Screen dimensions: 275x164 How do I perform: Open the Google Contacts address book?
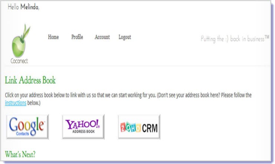pos(27,126)
